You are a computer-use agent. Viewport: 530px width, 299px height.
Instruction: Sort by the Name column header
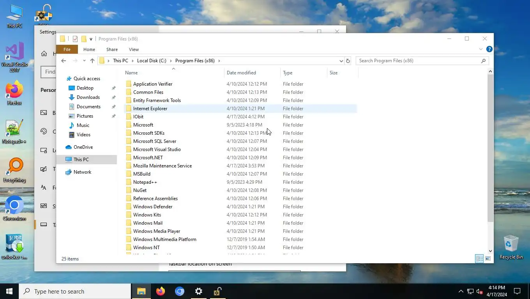click(174, 73)
